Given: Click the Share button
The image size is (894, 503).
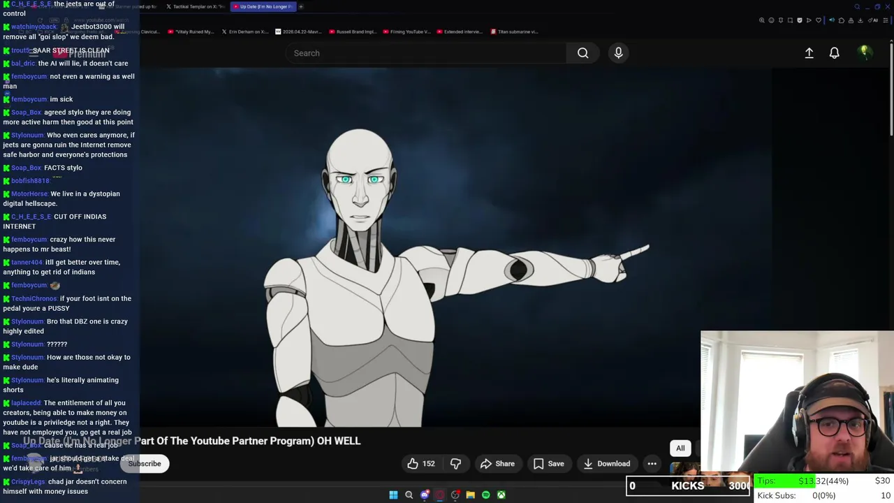Looking at the screenshot, I should coord(497,463).
